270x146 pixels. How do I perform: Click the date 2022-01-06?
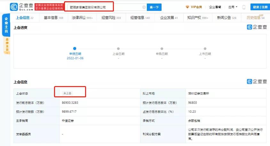tap(75, 58)
